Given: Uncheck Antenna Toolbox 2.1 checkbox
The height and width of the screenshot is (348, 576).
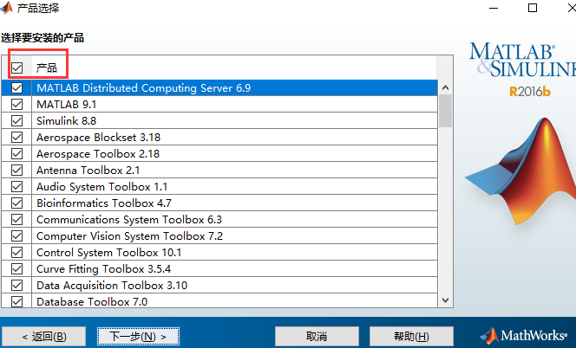Looking at the screenshot, I should coord(16,171).
